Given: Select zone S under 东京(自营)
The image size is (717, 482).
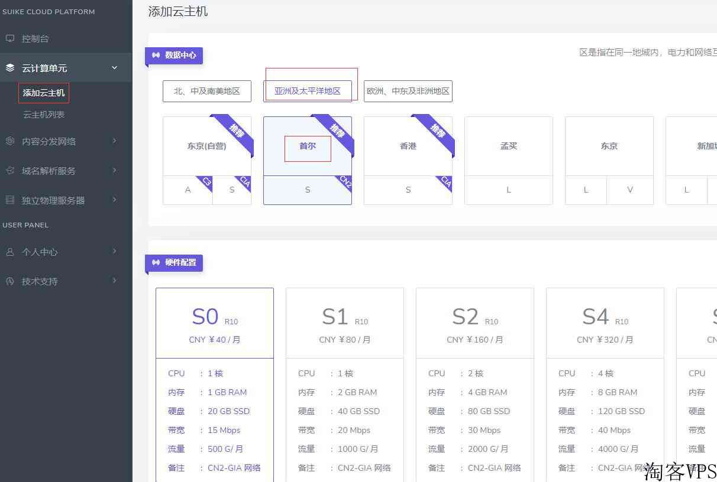Looking at the screenshot, I should pyautogui.click(x=232, y=190).
